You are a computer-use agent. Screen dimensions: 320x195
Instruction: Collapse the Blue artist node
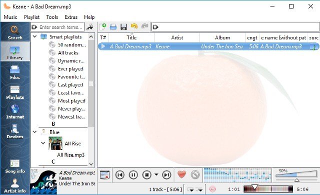pos(34,132)
